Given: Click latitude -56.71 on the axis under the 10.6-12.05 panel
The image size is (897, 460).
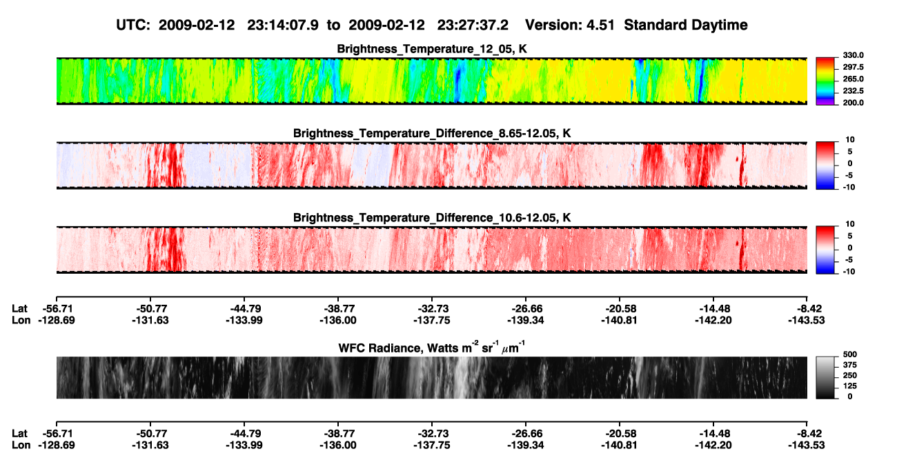Looking at the screenshot, I should (x=57, y=309).
